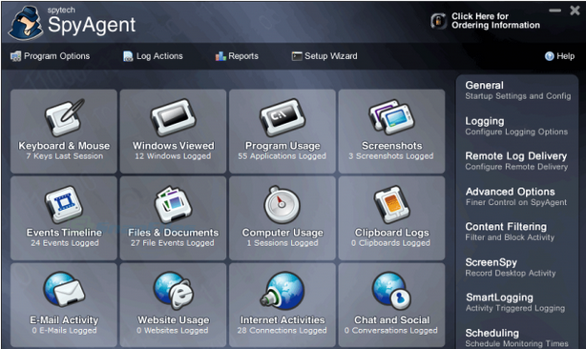The width and height of the screenshot is (586, 349).
Task: Click '28 Connections Logged' text
Action: (x=283, y=331)
